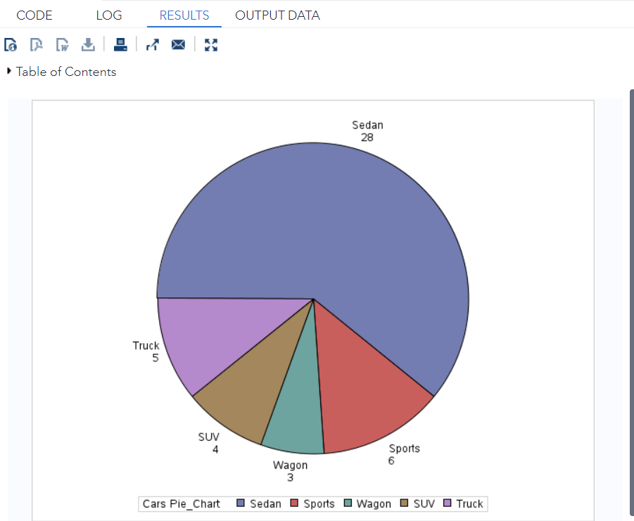Download results as a Word document
634x521 pixels.
coord(62,44)
